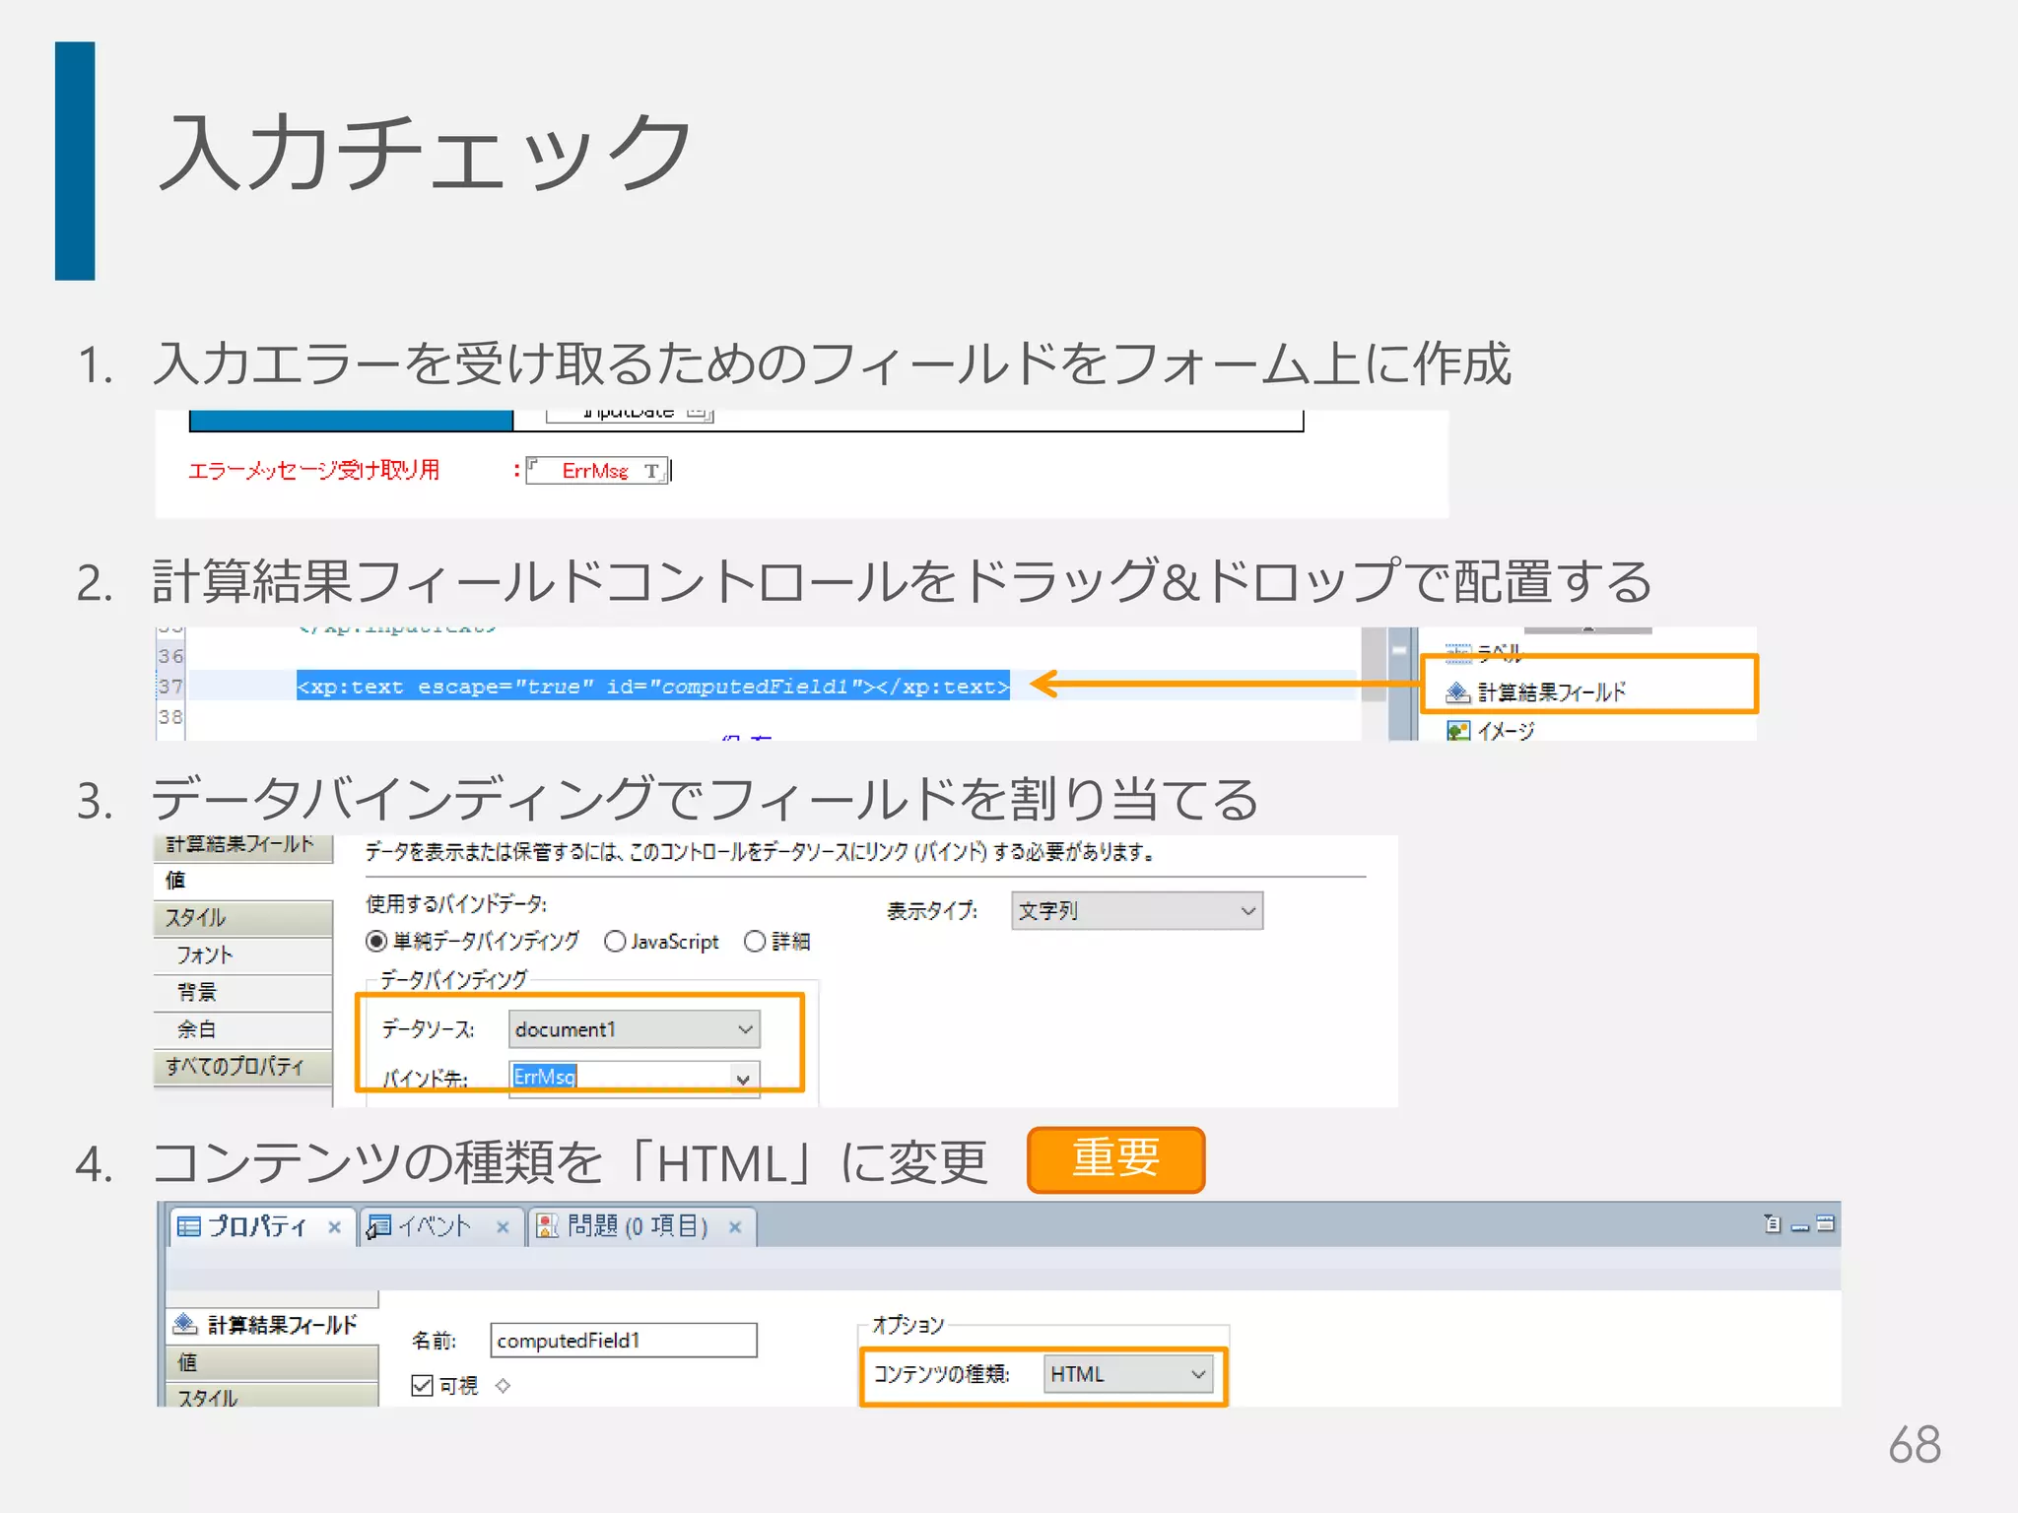
Task: Close the イベント view tab
Action: [x=503, y=1227]
